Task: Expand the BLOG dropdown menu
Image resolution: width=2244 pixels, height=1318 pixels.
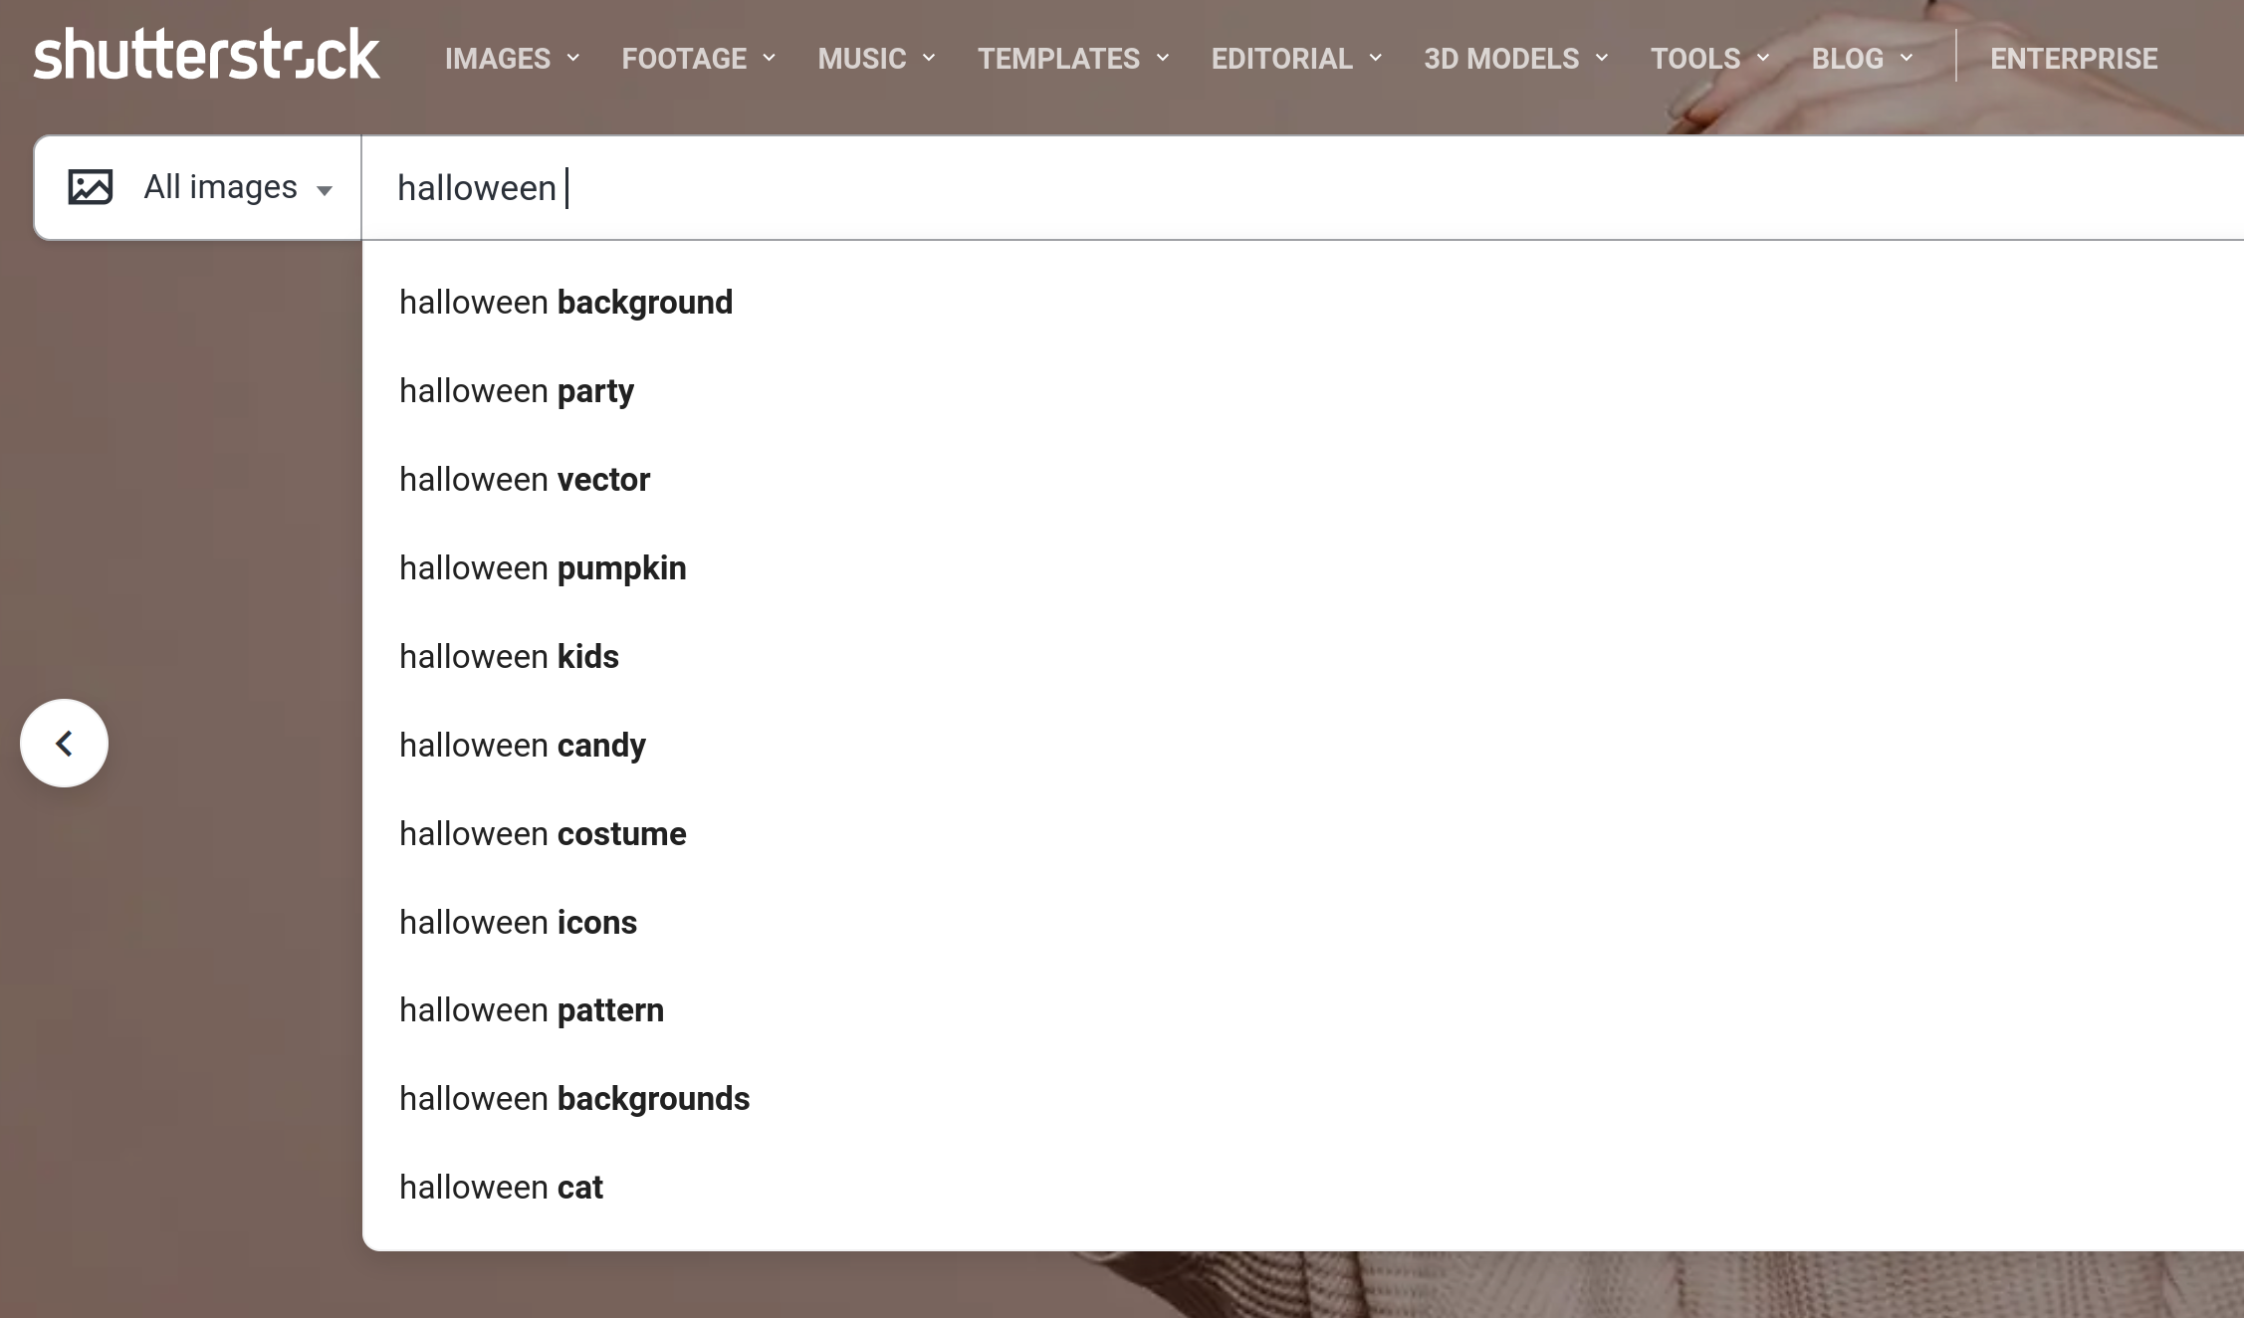Action: (x=1907, y=59)
